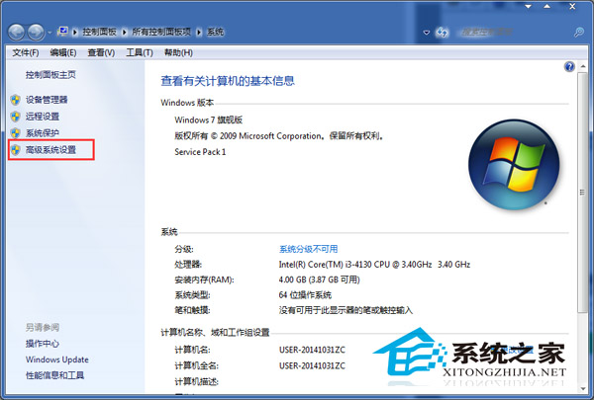Image resolution: width=594 pixels, height=400 pixels.
Task: Open the 工具(T) menu
Action: click(138, 52)
